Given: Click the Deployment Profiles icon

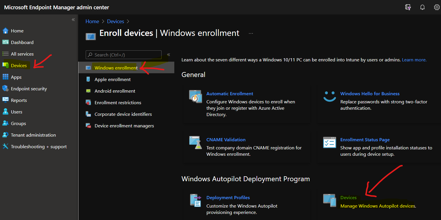Looking at the screenshot, I should click(x=195, y=200).
